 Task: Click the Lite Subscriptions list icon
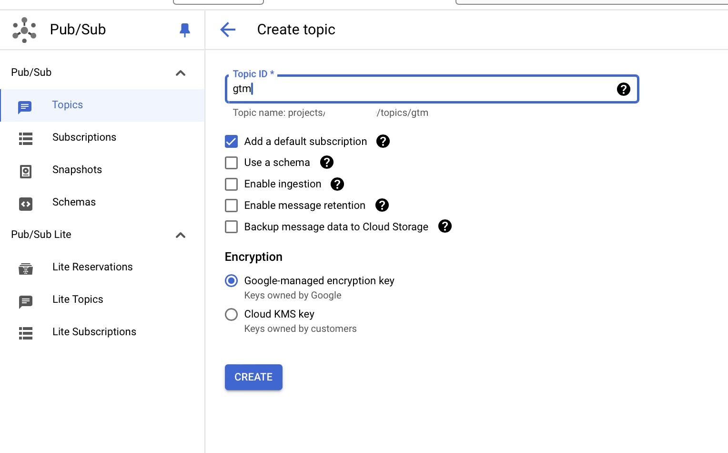26,333
